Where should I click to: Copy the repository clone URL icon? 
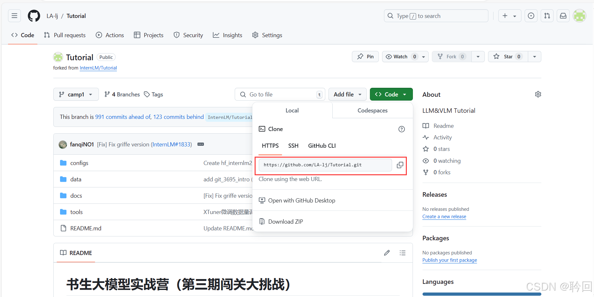click(x=400, y=165)
